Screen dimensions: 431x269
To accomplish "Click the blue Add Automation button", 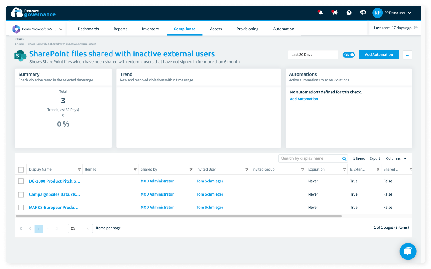I will [x=379, y=55].
